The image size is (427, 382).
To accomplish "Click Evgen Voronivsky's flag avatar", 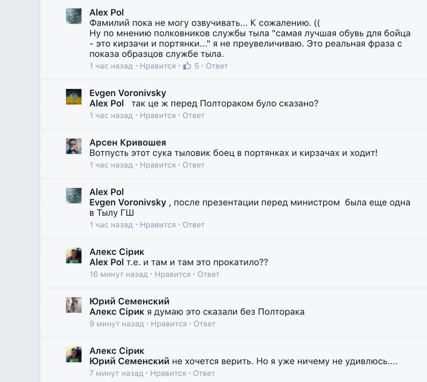I will coord(74,97).
